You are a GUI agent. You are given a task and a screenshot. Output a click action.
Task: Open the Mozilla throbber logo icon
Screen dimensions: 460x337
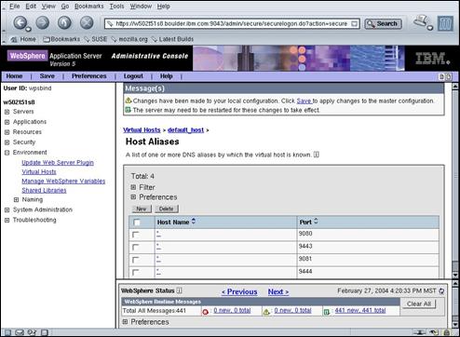click(445, 23)
